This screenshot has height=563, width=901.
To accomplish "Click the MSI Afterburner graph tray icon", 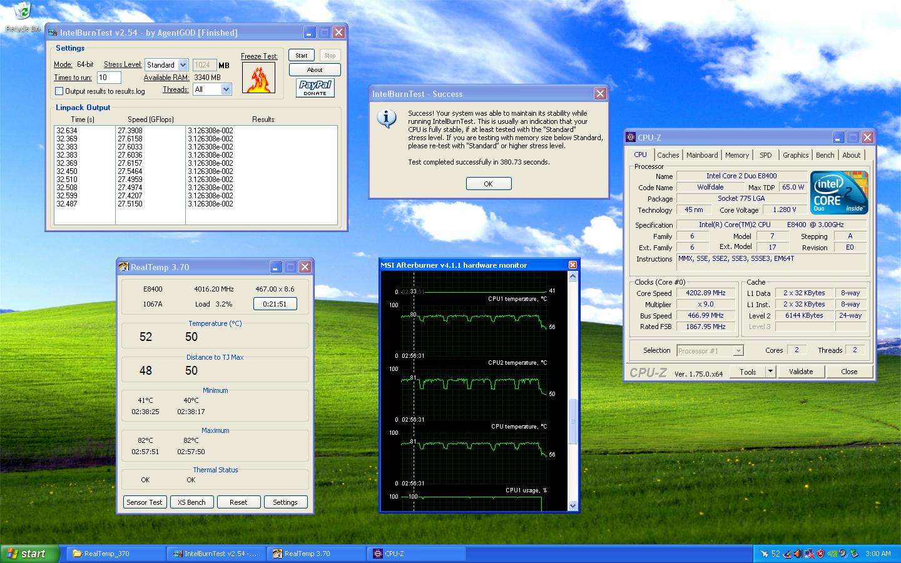I will pyautogui.click(x=787, y=554).
